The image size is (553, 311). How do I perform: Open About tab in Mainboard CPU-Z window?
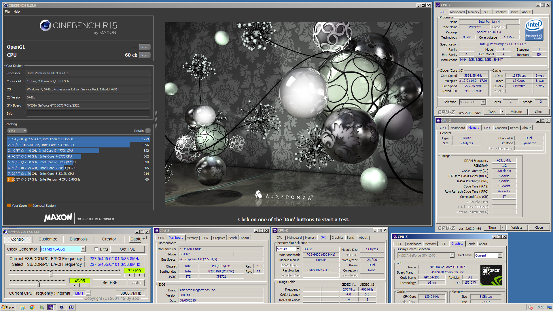pos(245,238)
